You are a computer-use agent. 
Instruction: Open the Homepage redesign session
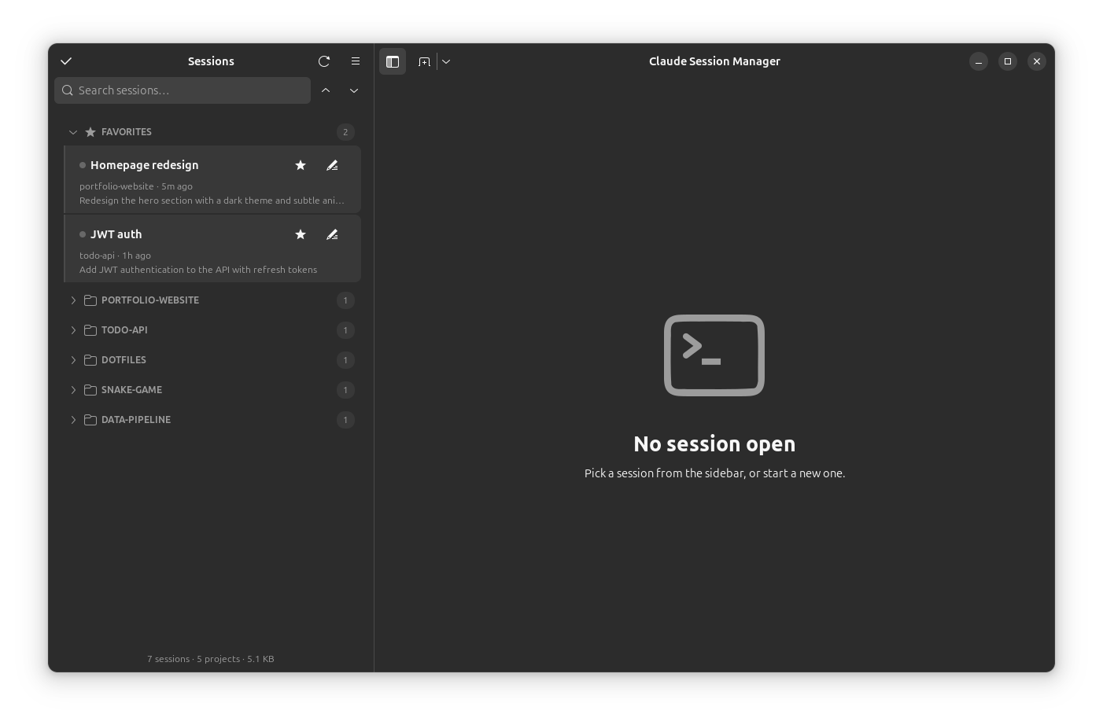[212, 179]
